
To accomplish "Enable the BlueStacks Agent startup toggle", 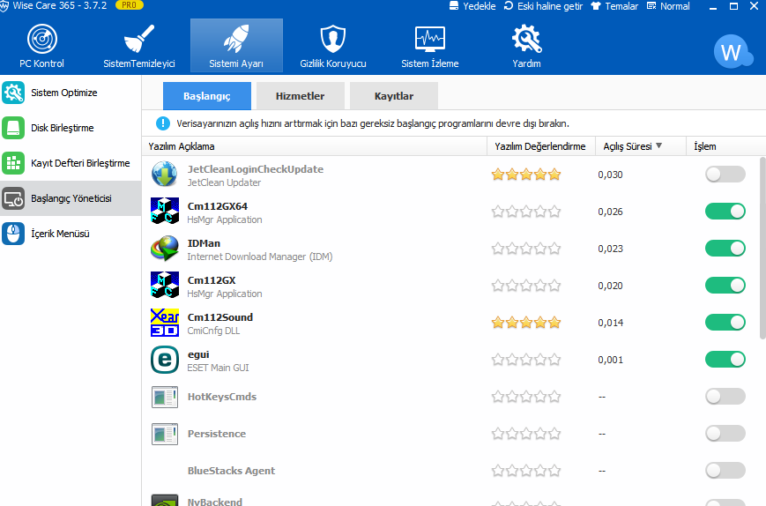I will (x=725, y=471).
